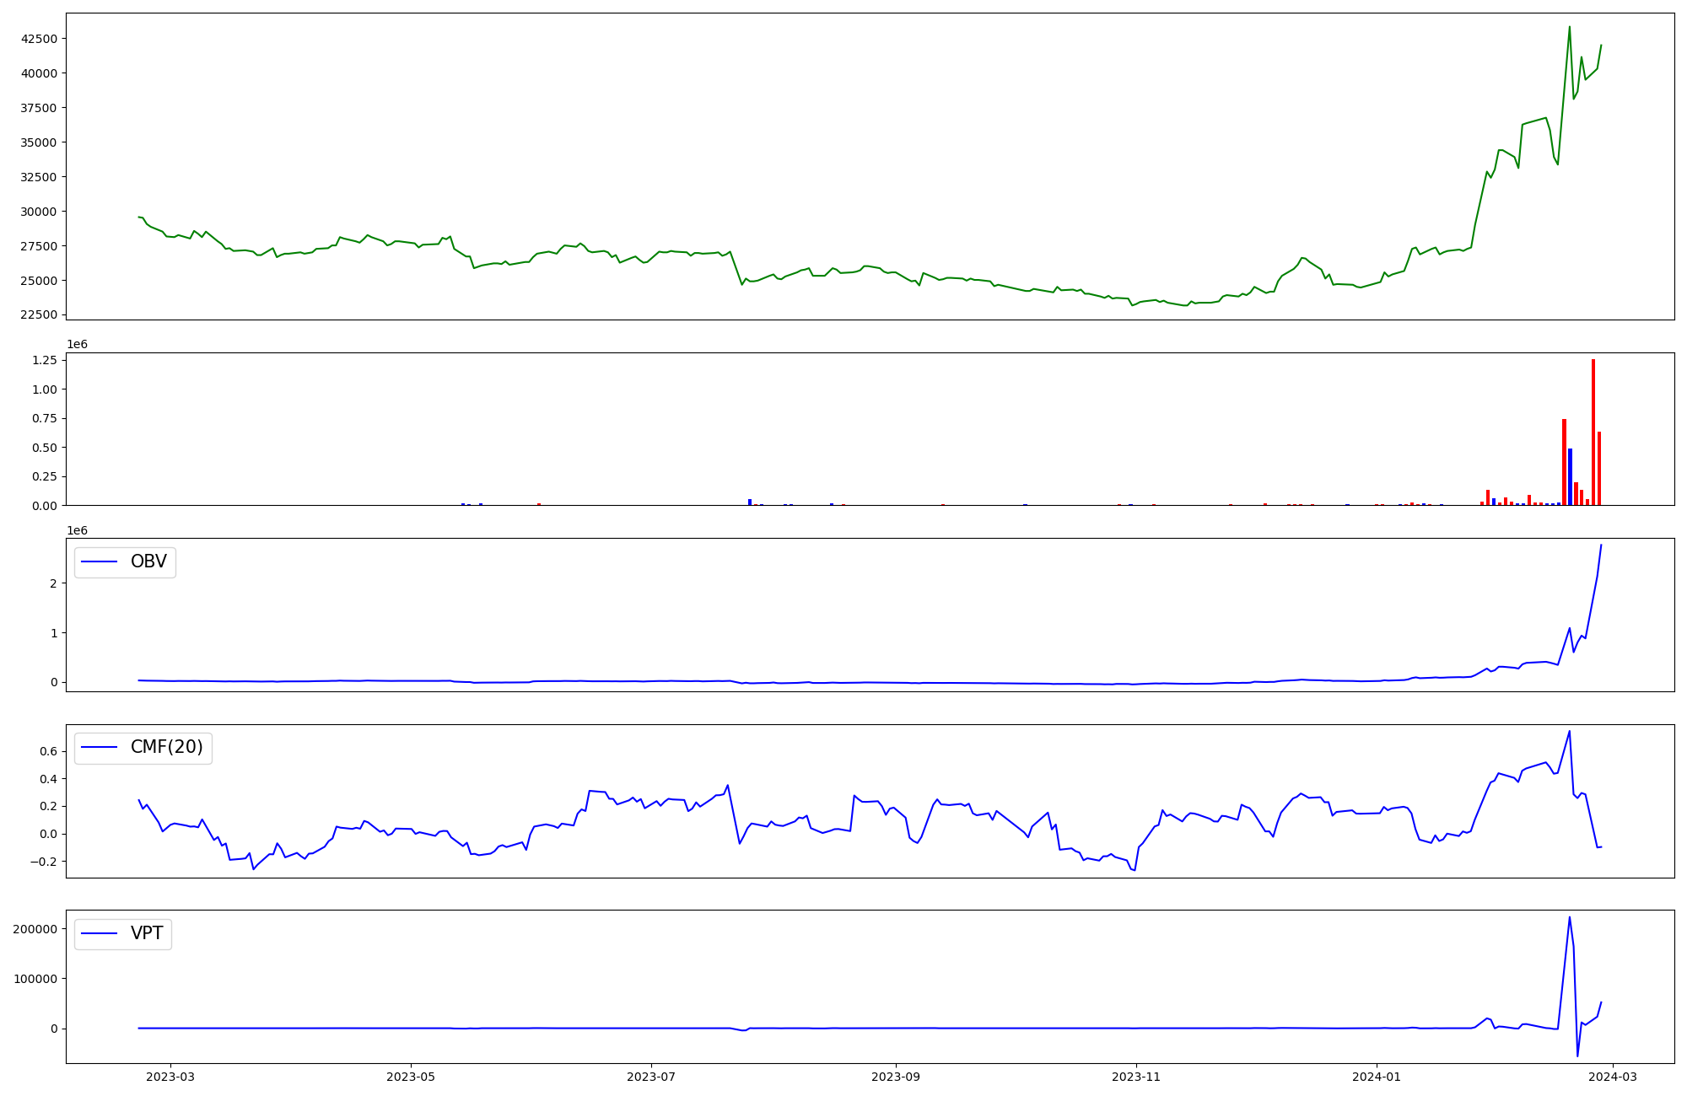Click the 42500 price axis label
The height and width of the screenshot is (1096, 1687).
(x=39, y=39)
